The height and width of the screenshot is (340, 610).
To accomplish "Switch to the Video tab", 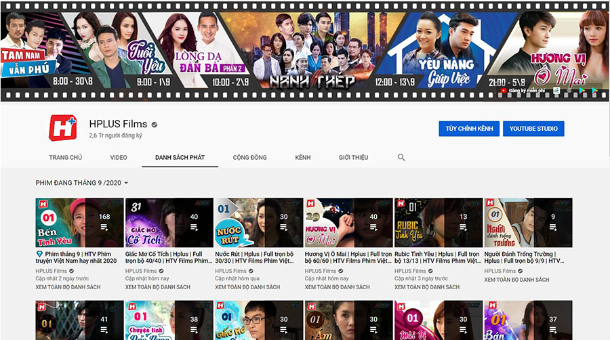I will [x=119, y=157].
